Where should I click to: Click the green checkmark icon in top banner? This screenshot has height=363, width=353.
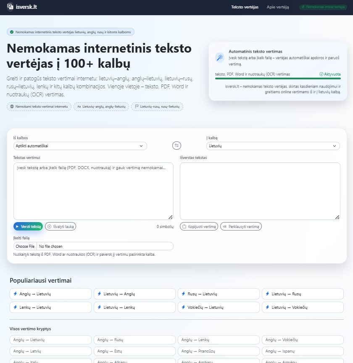pos(11,32)
